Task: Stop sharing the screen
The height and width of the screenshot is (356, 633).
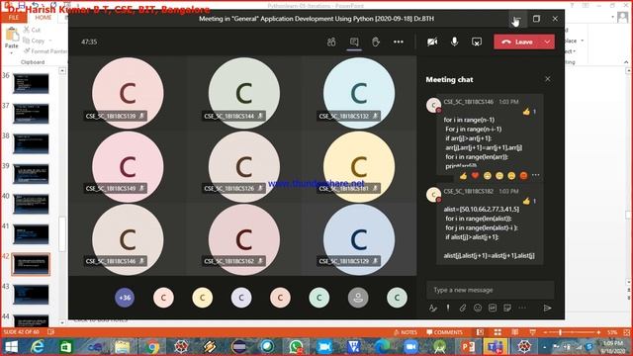Action: click(x=477, y=42)
